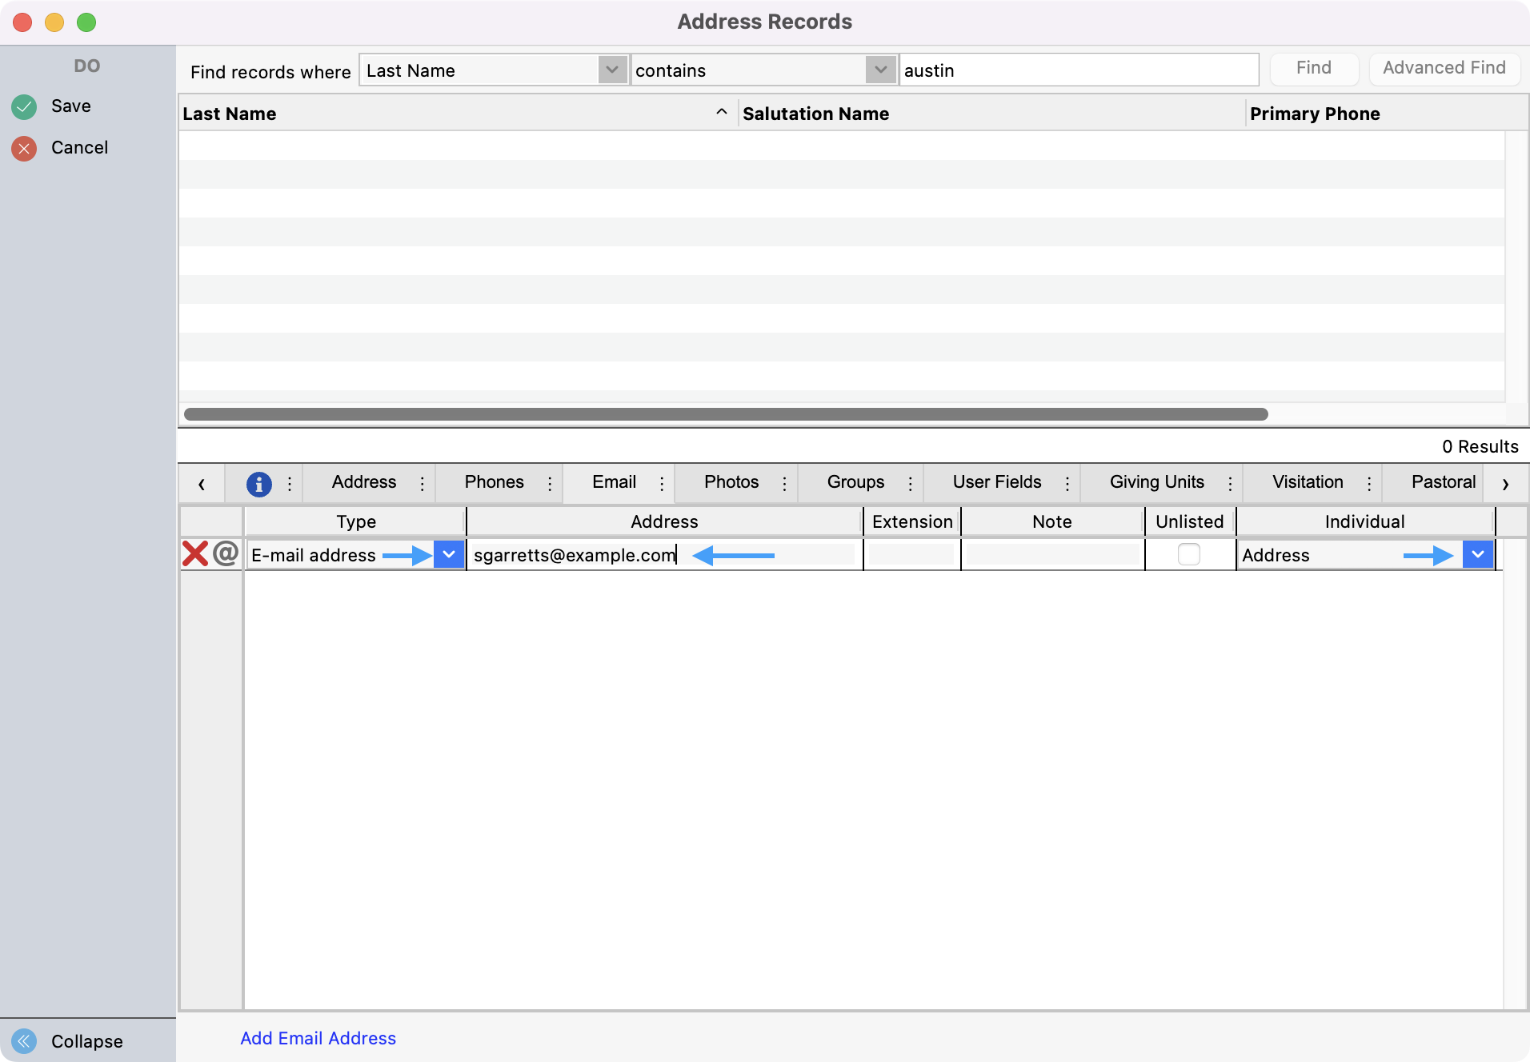
Task: Click the Add Email Address link
Action: point(318,1038)
